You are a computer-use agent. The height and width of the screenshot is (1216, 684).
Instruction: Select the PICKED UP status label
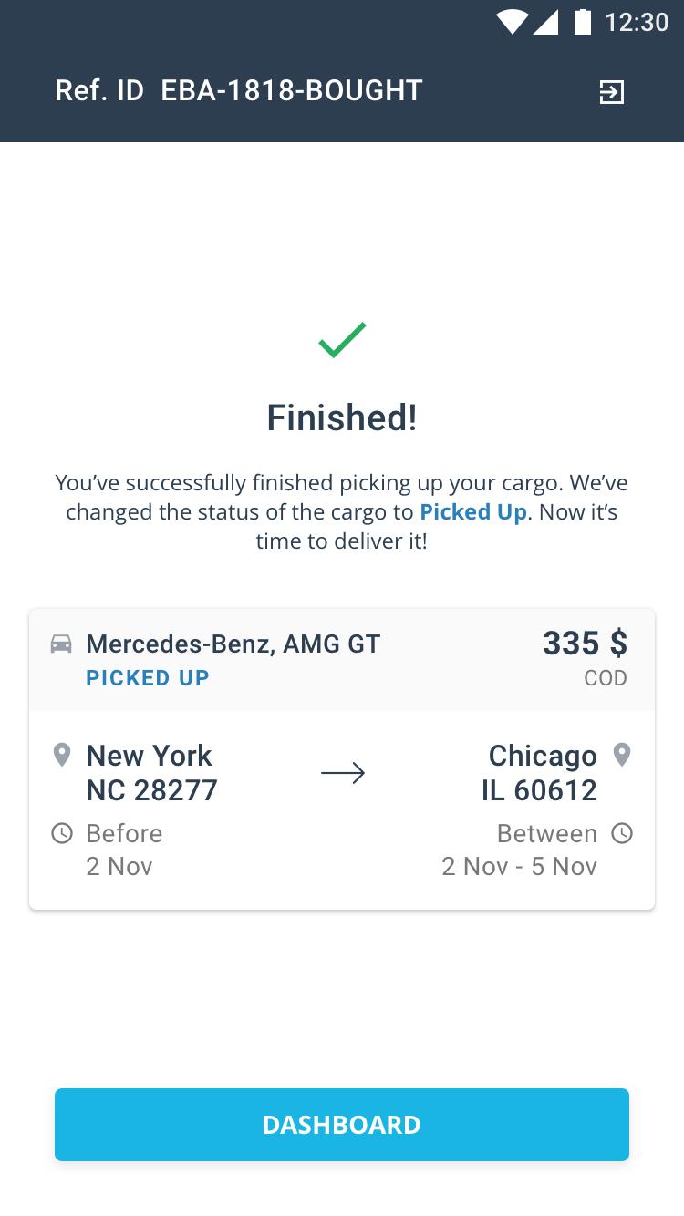[148, 678]
